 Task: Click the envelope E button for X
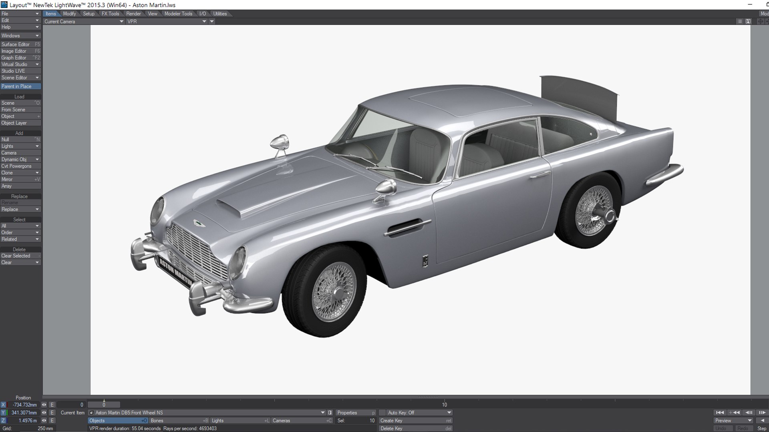pyautogui.click(x=52, y=404)
